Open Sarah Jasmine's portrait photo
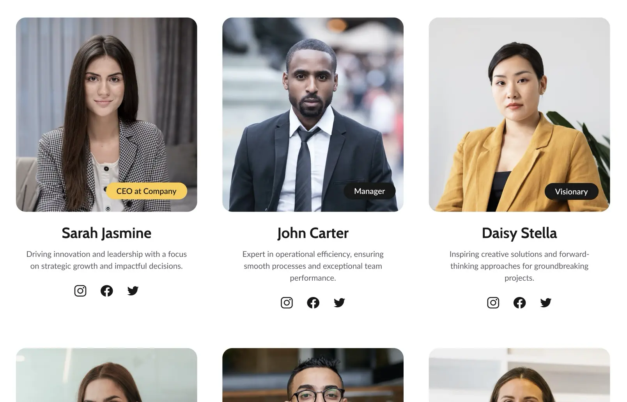The width and height of the screenshot is (627, 402). click(x=106, y=115)
